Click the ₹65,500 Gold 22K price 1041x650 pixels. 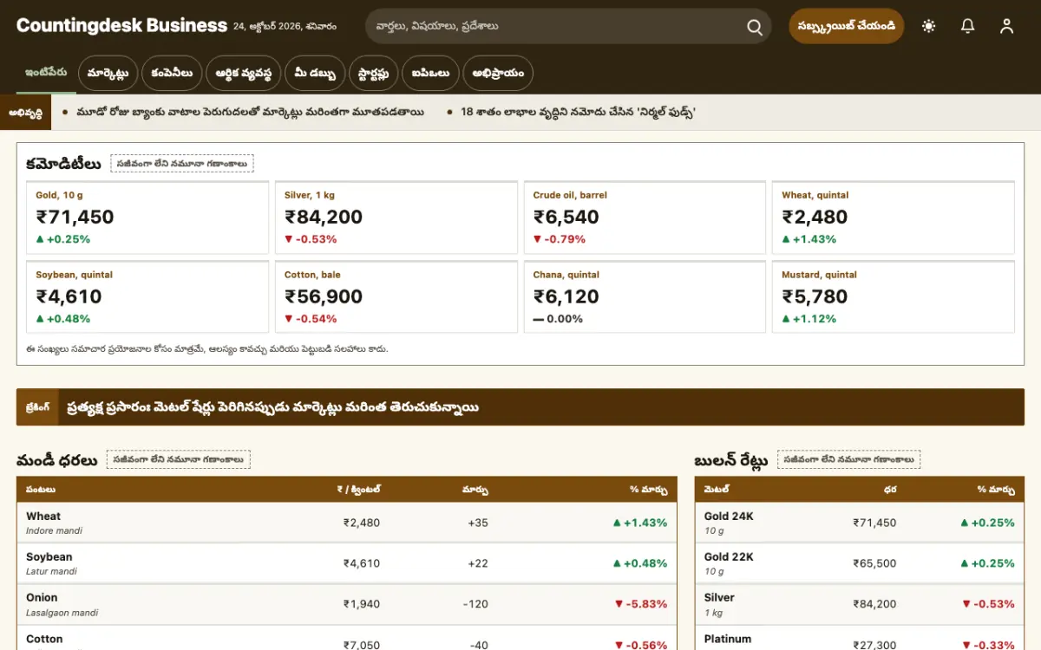click(x=874, y=563)
